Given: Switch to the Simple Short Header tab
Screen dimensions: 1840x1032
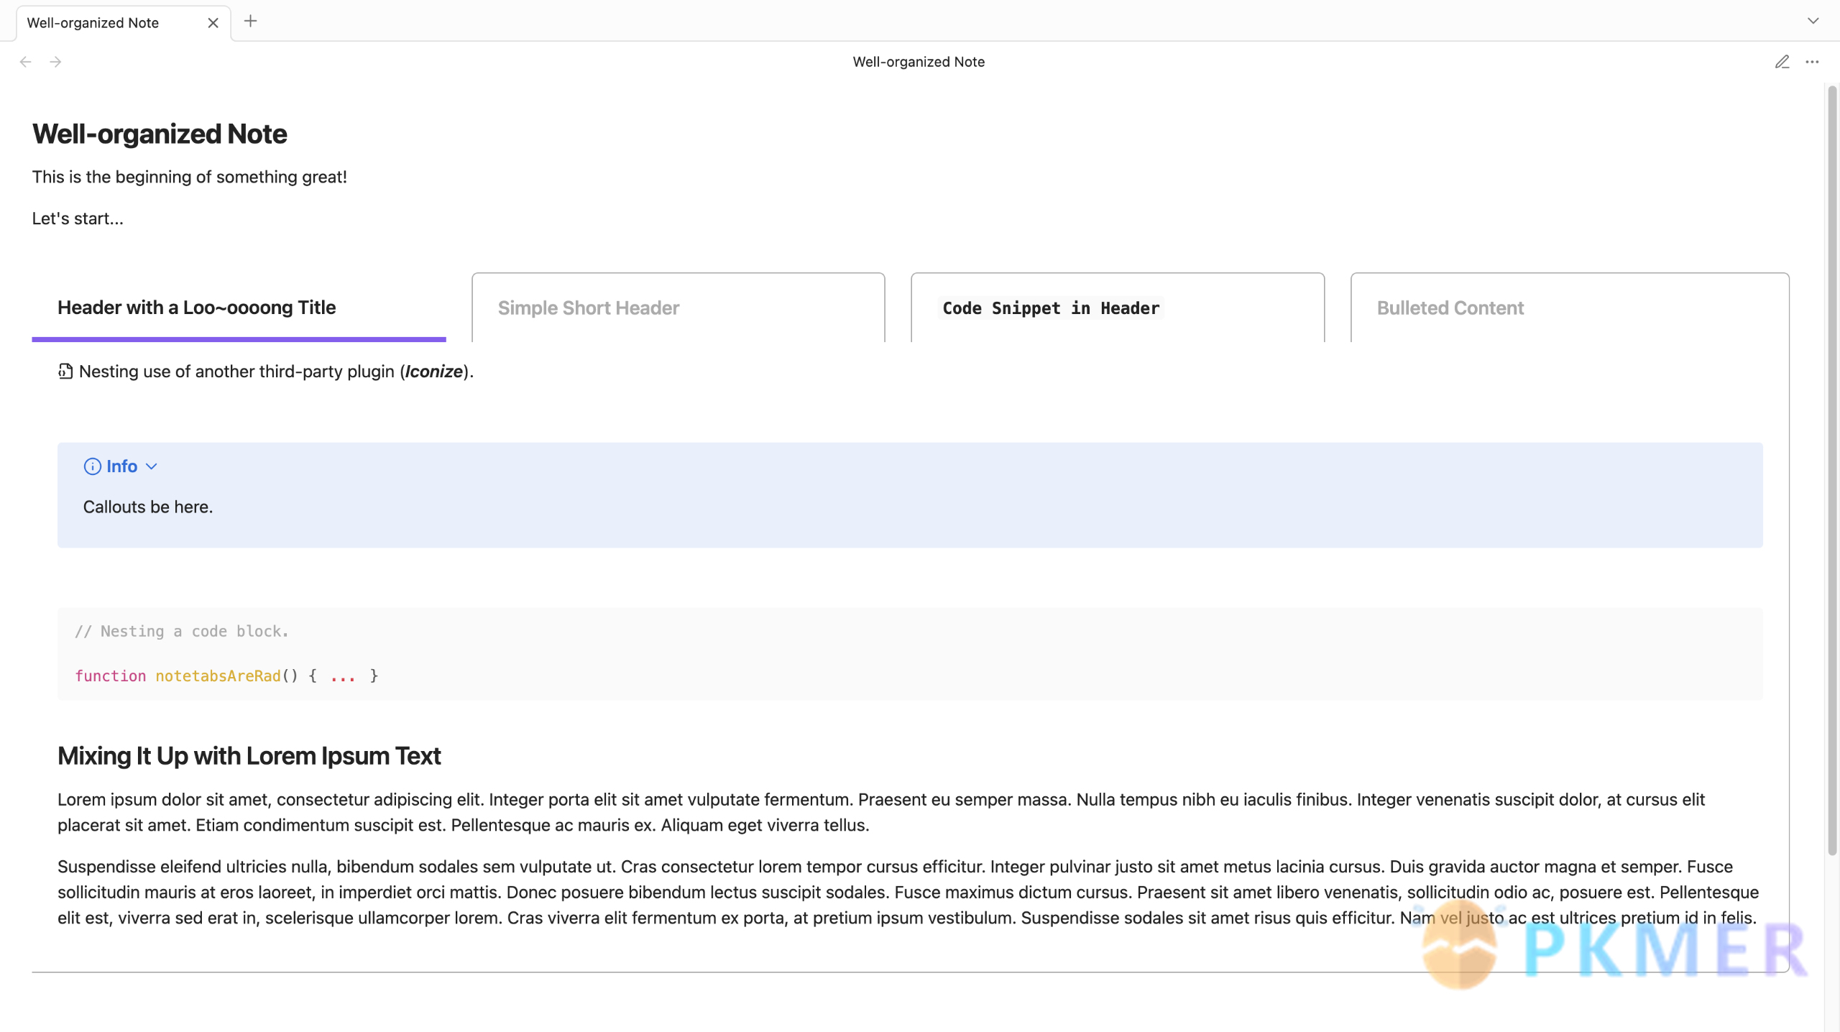Looking at the screenshot, I should (x=678, y=308).
